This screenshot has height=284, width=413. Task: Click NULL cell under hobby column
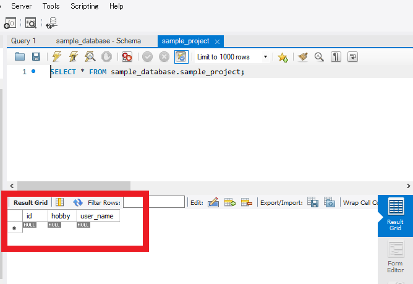(x=54, y=225)
